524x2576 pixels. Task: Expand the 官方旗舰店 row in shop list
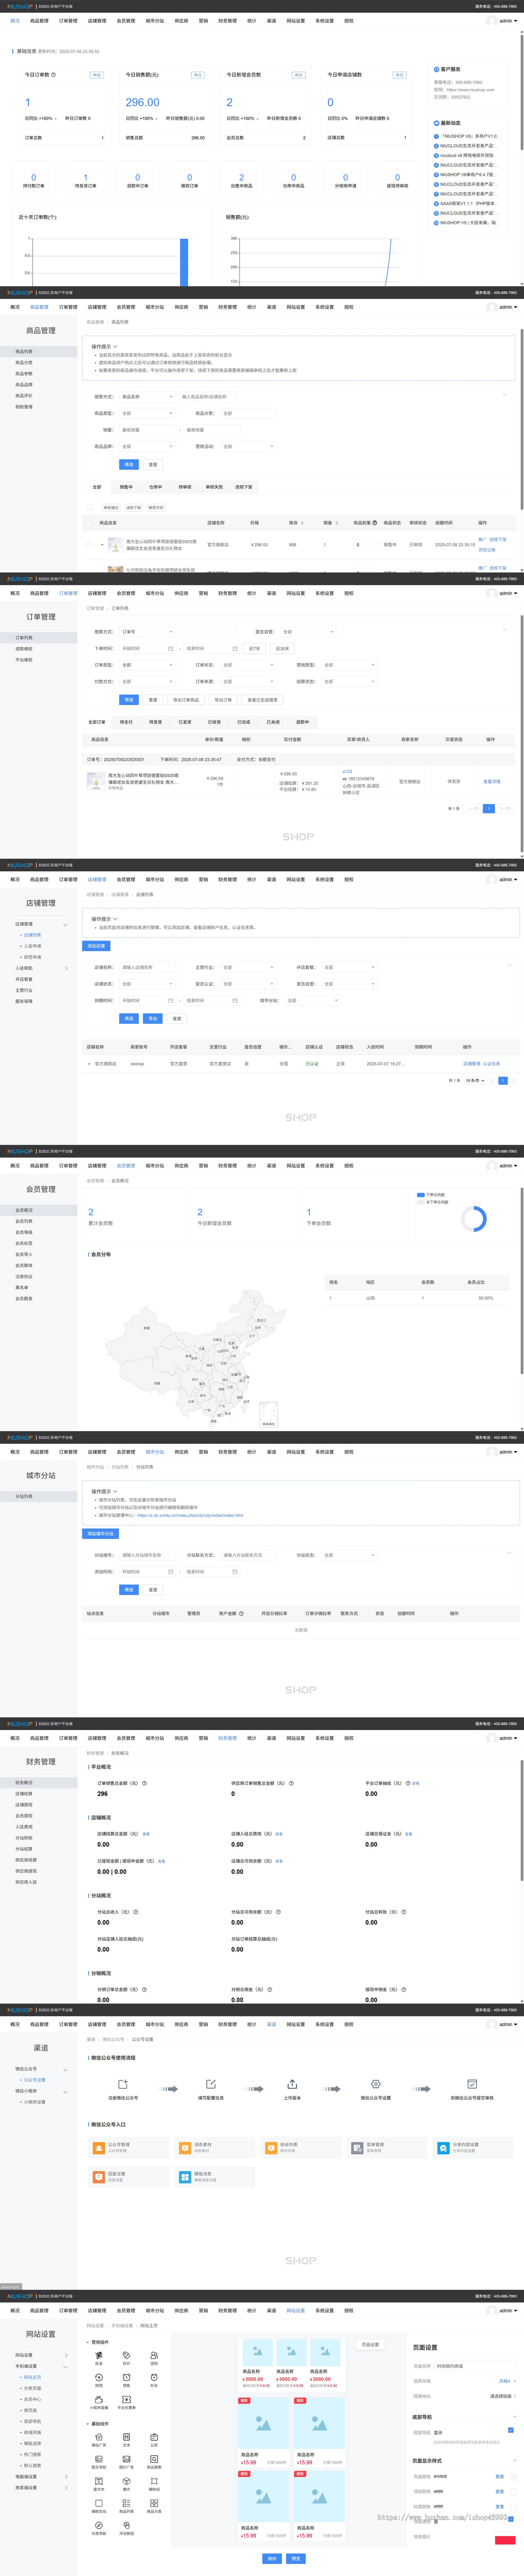tap(89, 1064)
